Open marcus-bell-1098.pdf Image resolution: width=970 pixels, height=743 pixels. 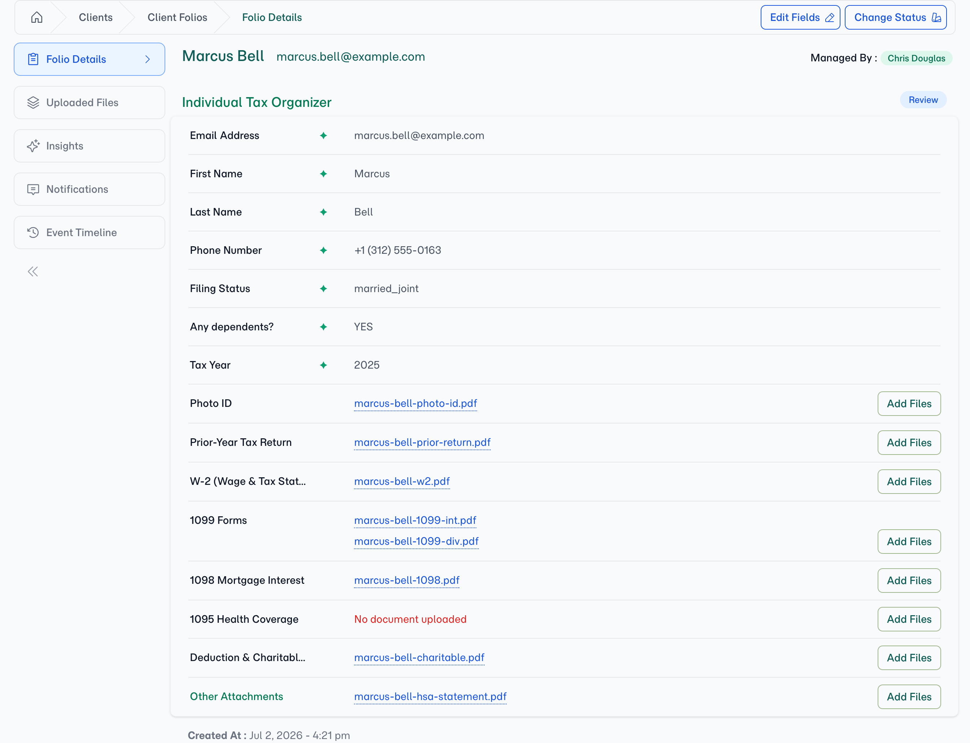tap(407, 580)
